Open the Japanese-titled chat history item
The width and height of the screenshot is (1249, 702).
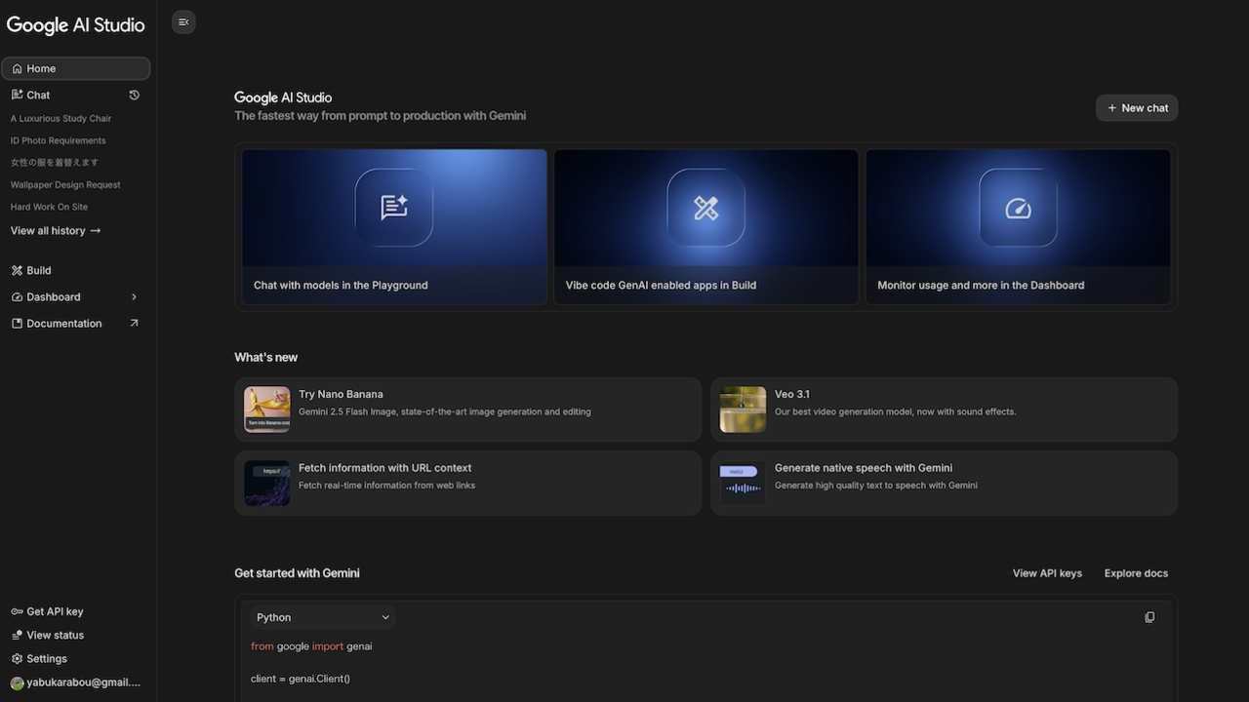[x=55, y=163]
